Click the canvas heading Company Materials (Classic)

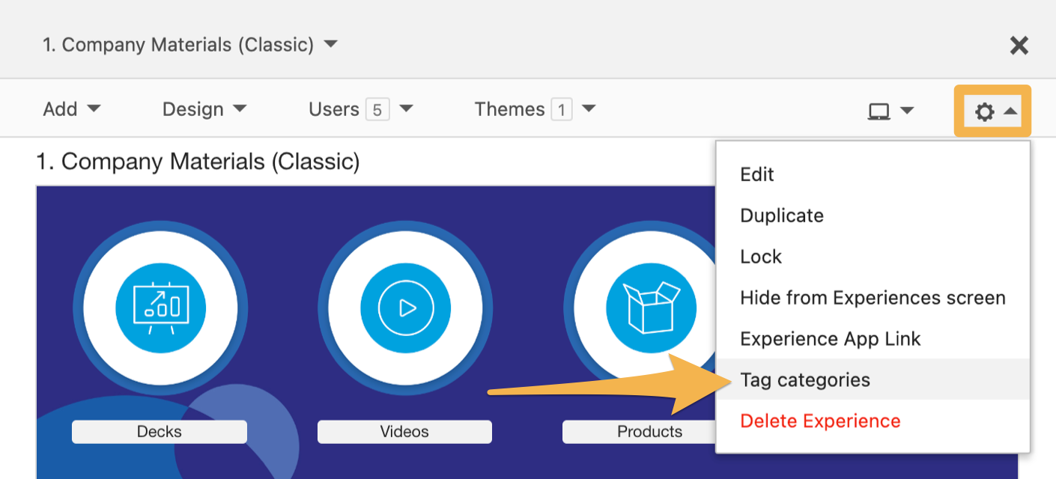(x=198, y=162)
